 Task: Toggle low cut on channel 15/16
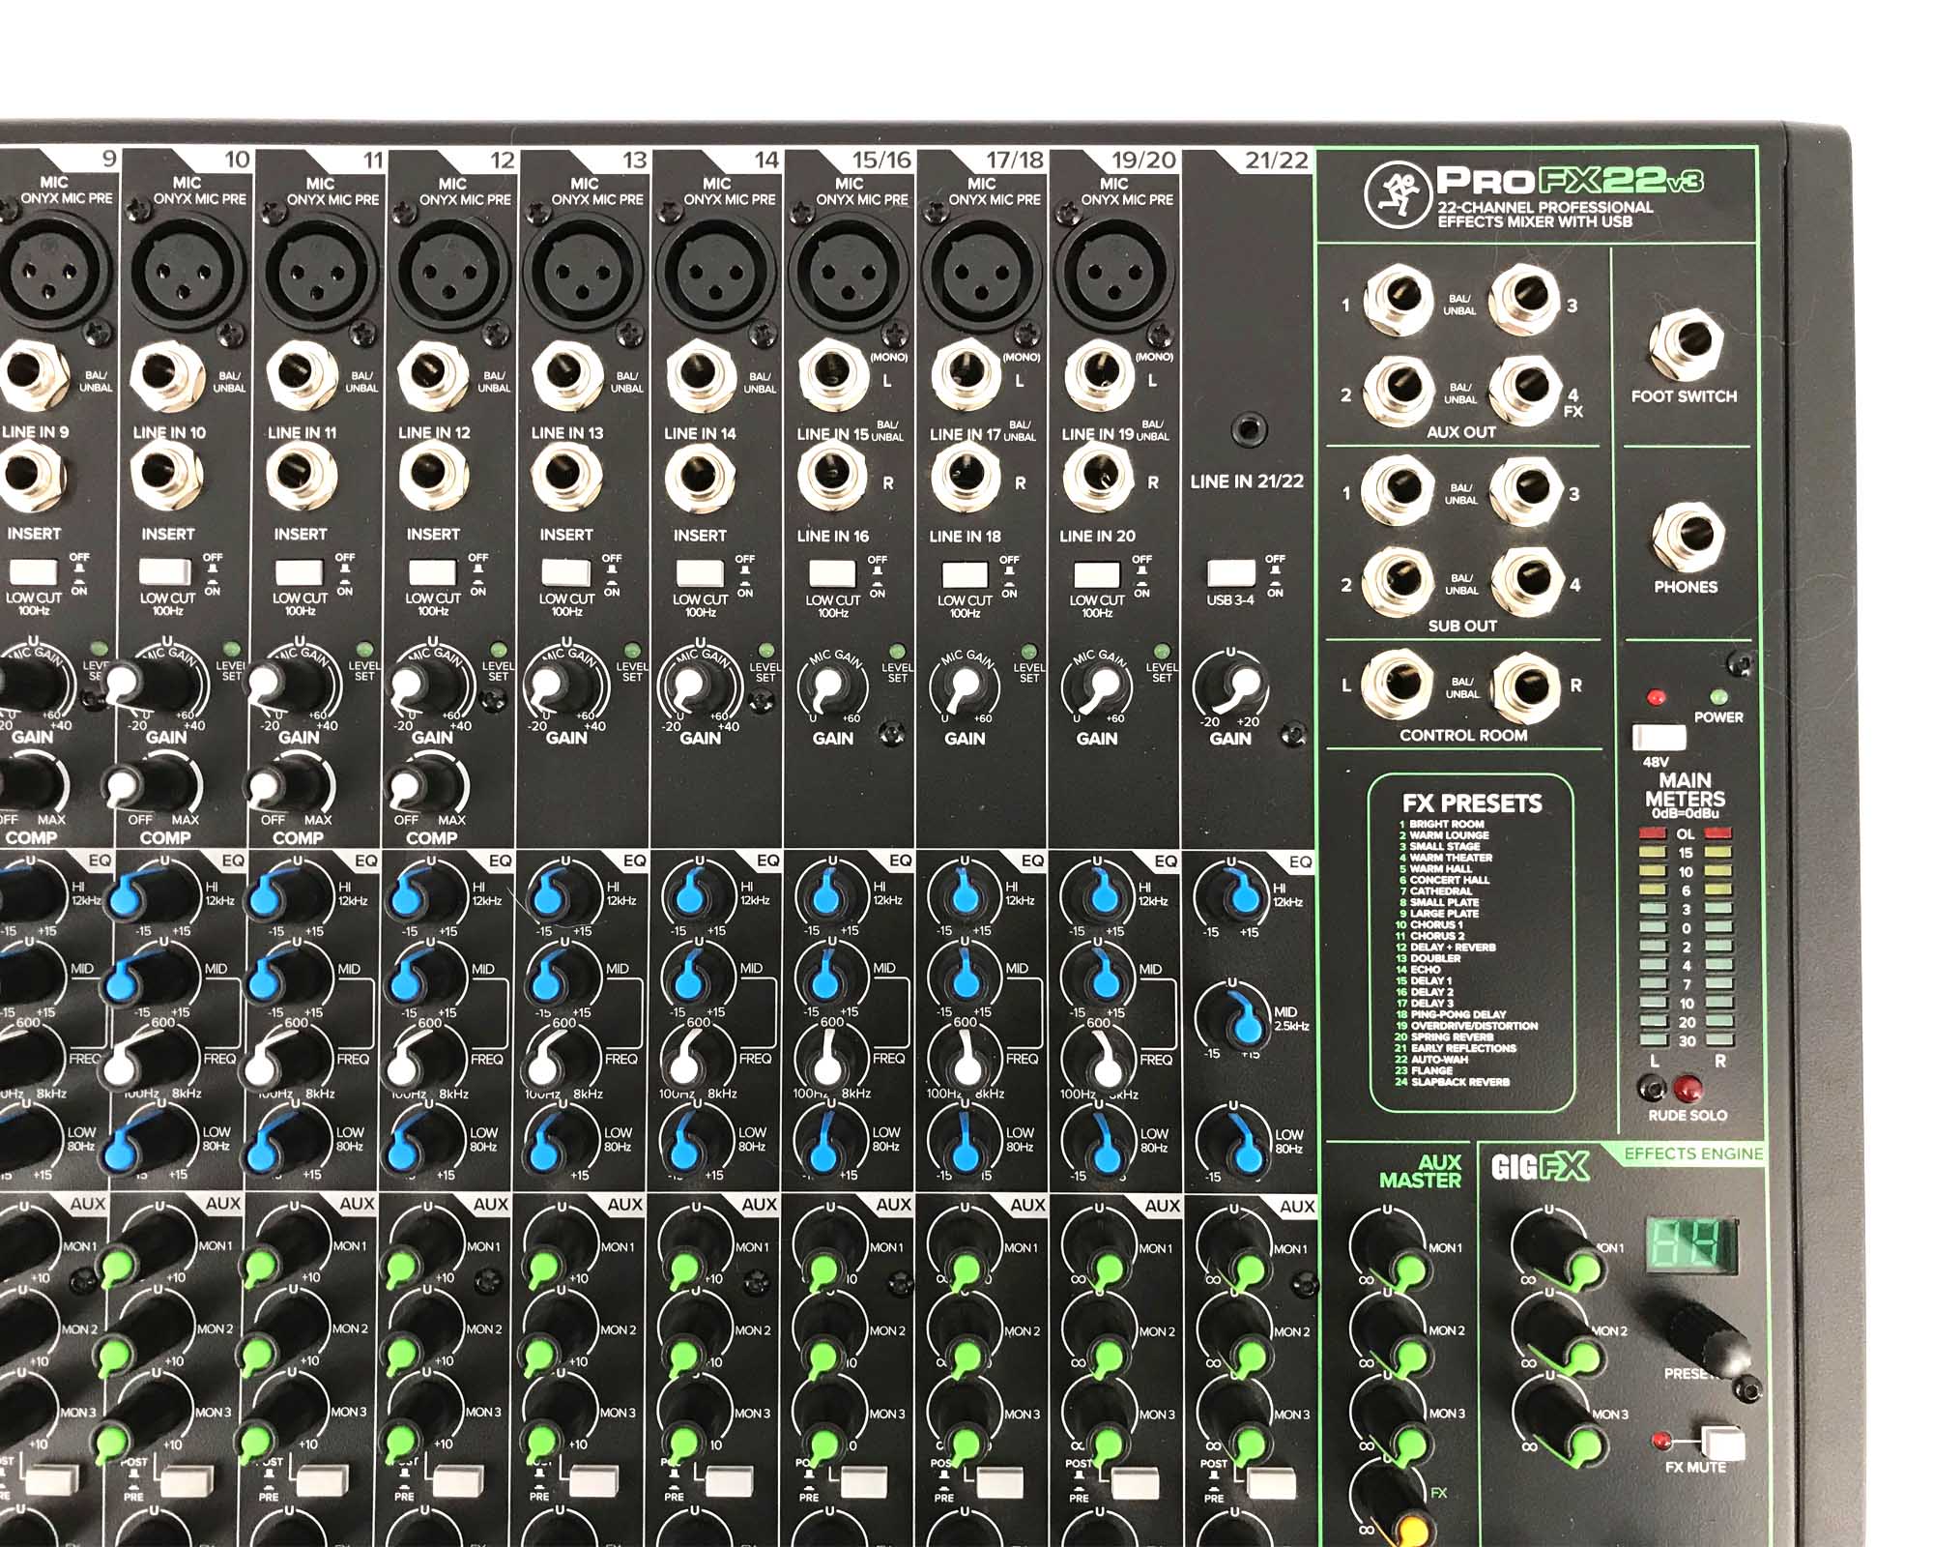[831, 573]
